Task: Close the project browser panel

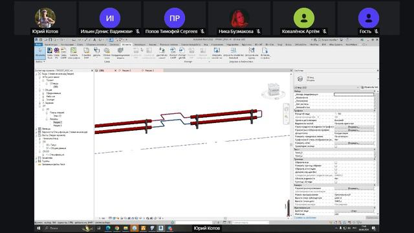Action: pos(92,71)
